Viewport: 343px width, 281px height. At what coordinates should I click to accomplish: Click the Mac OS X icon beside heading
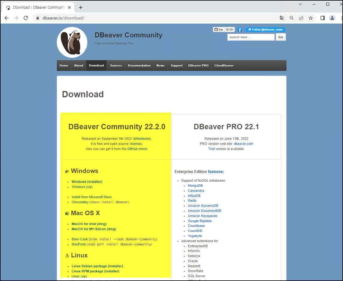click(x=67, y=213)
